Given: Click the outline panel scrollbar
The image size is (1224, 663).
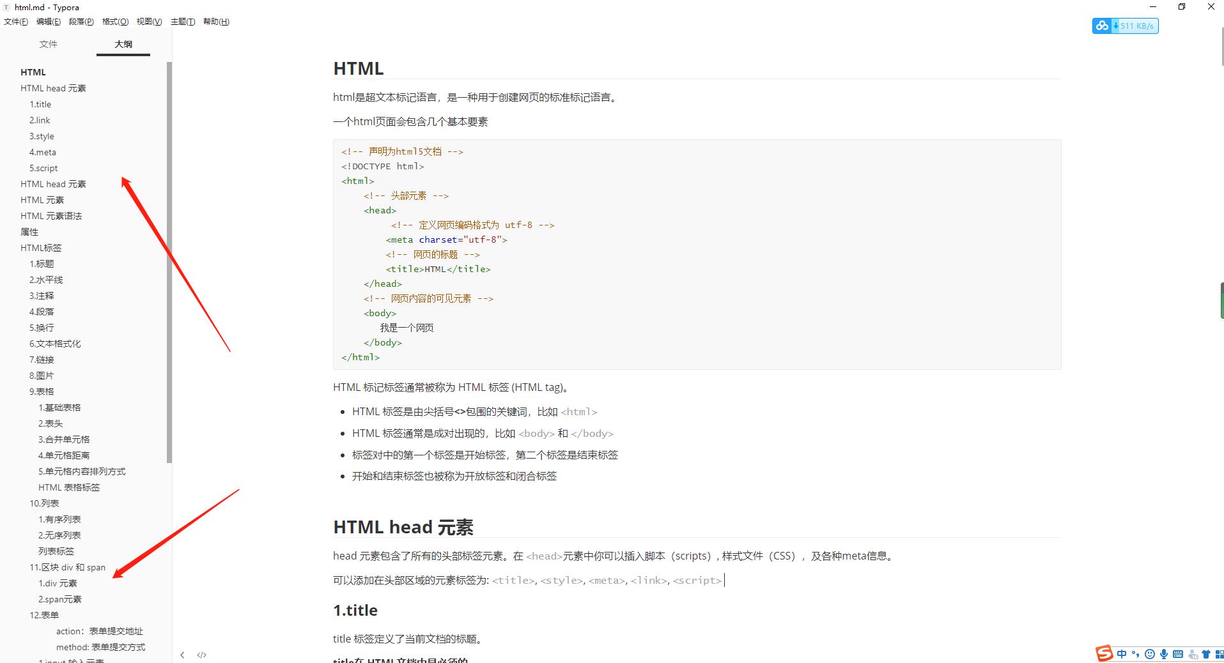Looking at the screenshot, I should point(169,262).
